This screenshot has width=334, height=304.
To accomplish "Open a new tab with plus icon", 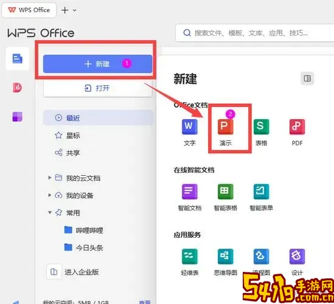I will (x=64, y=10).
